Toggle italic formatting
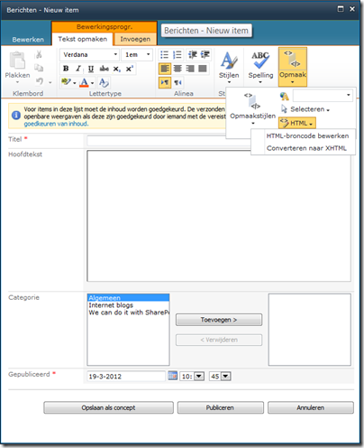The width and height of the screenshot is (364, 448). tap(78, 69)
